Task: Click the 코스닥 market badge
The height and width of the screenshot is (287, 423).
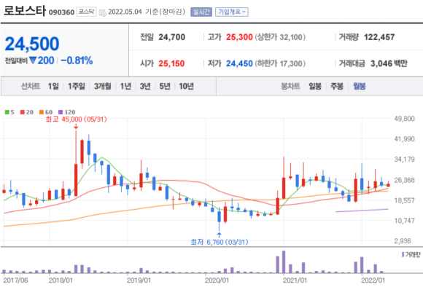Action: 86,12
